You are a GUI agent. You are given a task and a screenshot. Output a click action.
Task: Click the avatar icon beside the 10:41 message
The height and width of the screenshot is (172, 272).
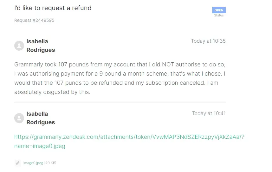coord(19,118)
